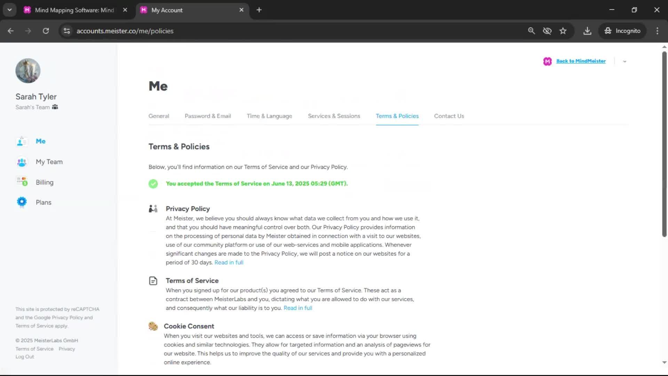
Task: Click Terms of Service footer link
Action: (34, 349)
